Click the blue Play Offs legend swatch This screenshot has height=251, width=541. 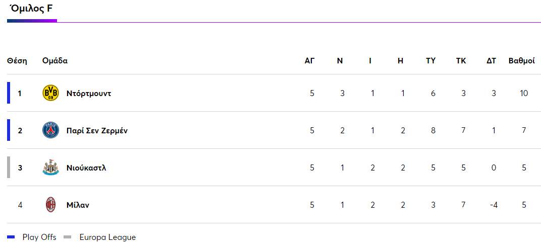pyautogui.click(x=12, y=237)
